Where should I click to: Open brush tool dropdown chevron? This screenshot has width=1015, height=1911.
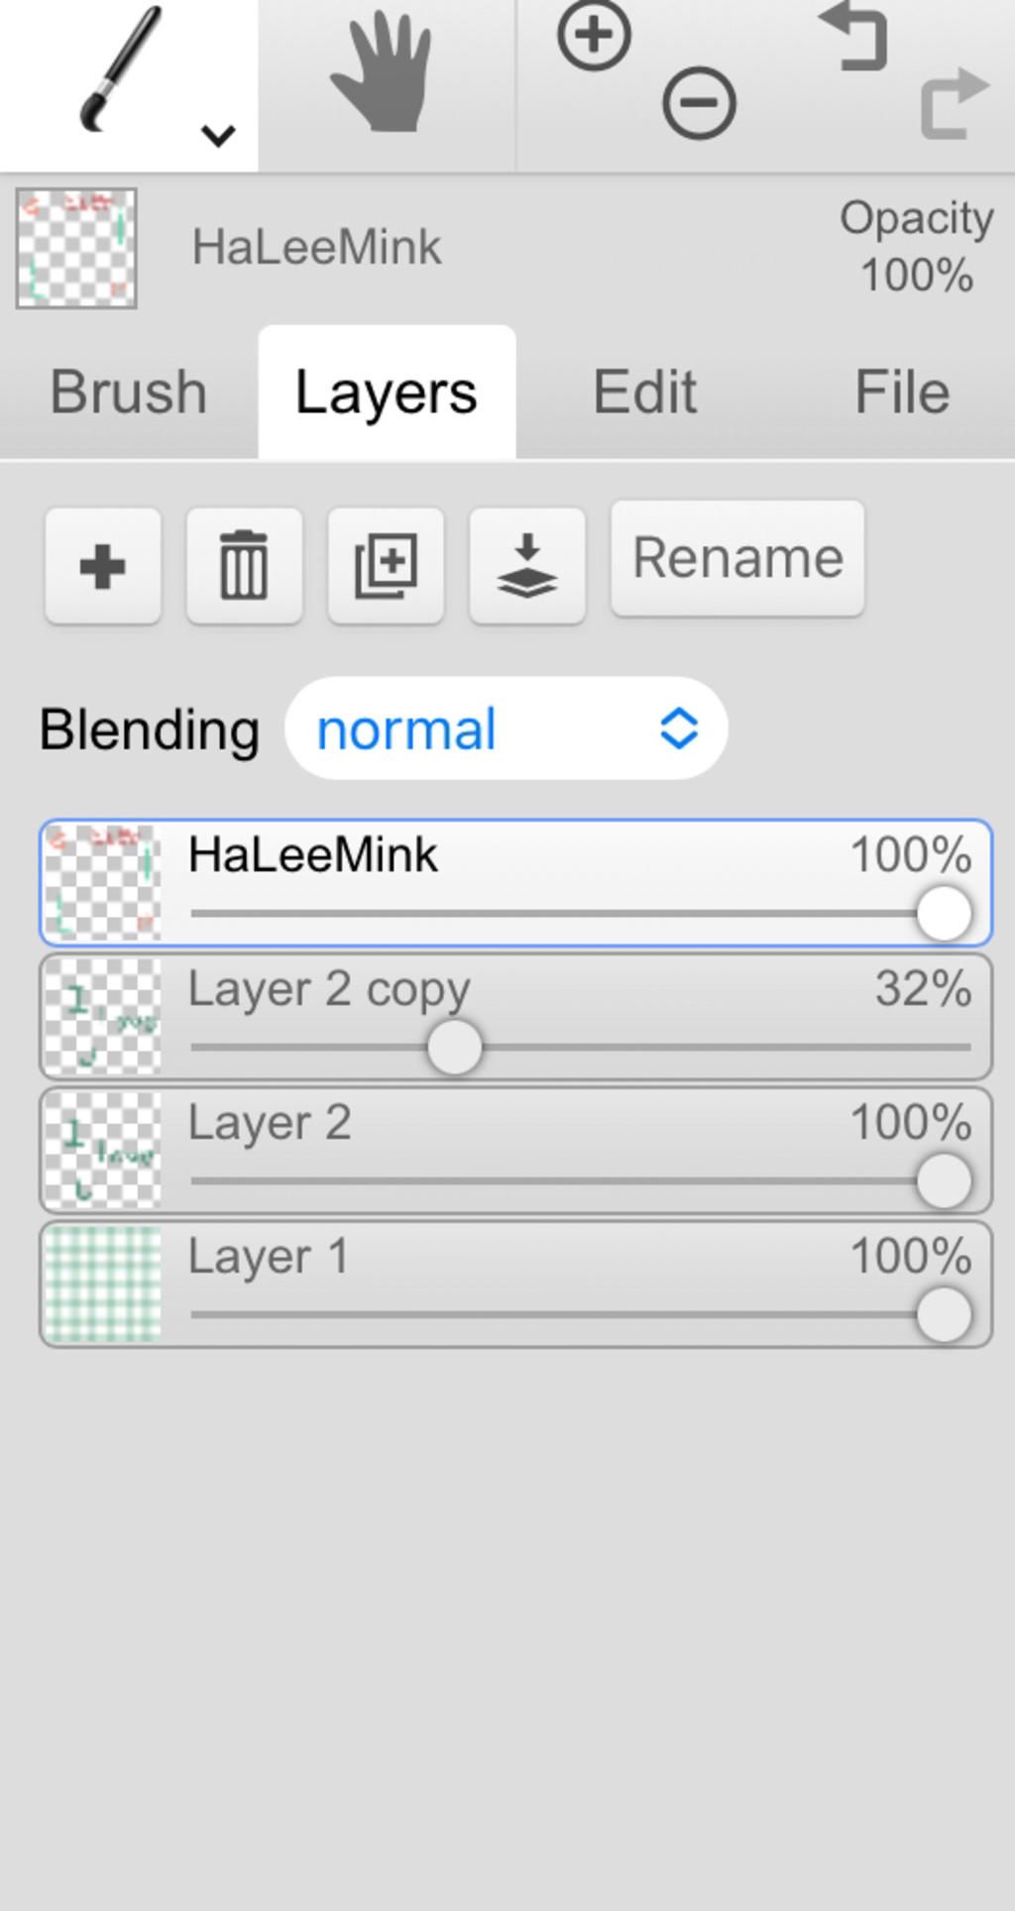point(218,135)
